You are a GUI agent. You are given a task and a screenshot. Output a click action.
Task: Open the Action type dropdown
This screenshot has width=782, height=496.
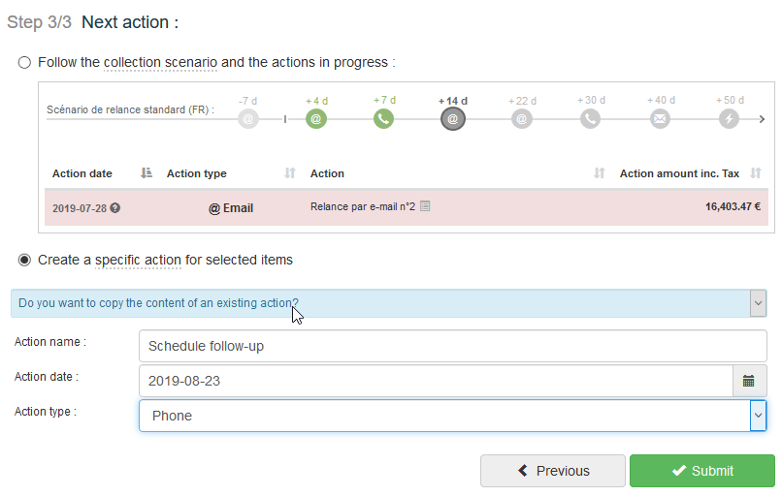click(758, 416)
